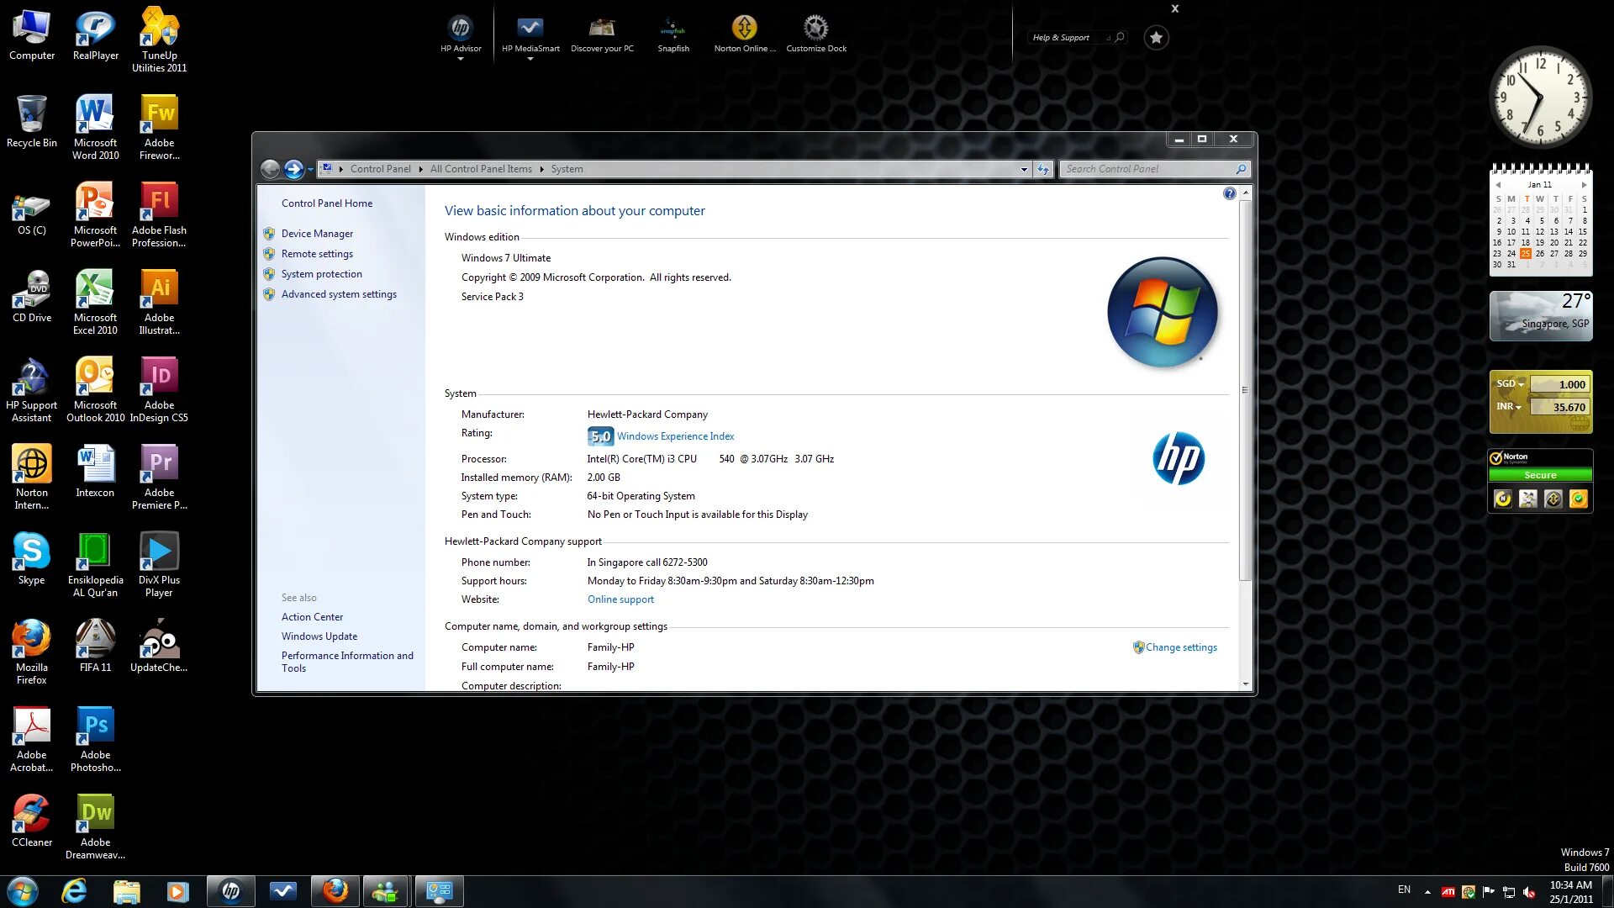
Task: Click the star favorites dock button
Action: (x=1156, y=37)
